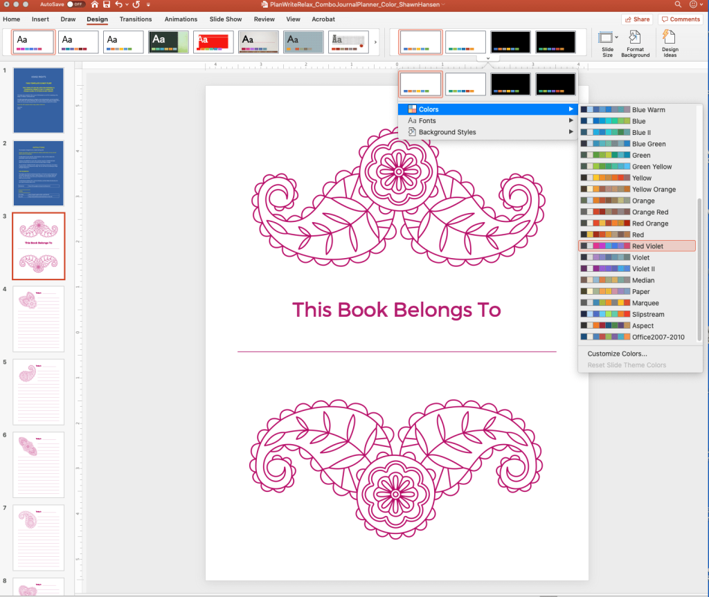Image resolution: width=709 pixels, height=597 pixels.
Task: Choose the Orange Red color scheme
Action: (x=637, y=212)
